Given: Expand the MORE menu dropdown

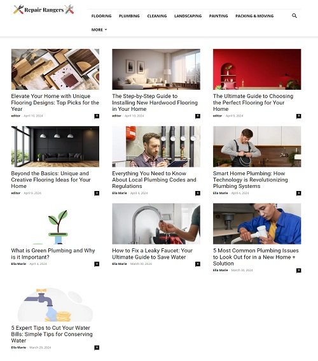Looking at the screenshot, I should click(99, 30).
